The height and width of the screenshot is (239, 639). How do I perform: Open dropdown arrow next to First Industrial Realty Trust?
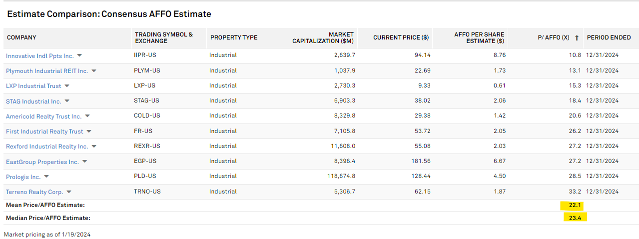89,131
